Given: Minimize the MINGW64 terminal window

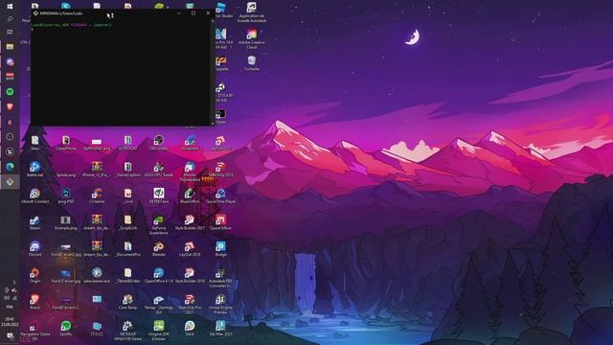Looking at the screenshot, I should [179, 12].
